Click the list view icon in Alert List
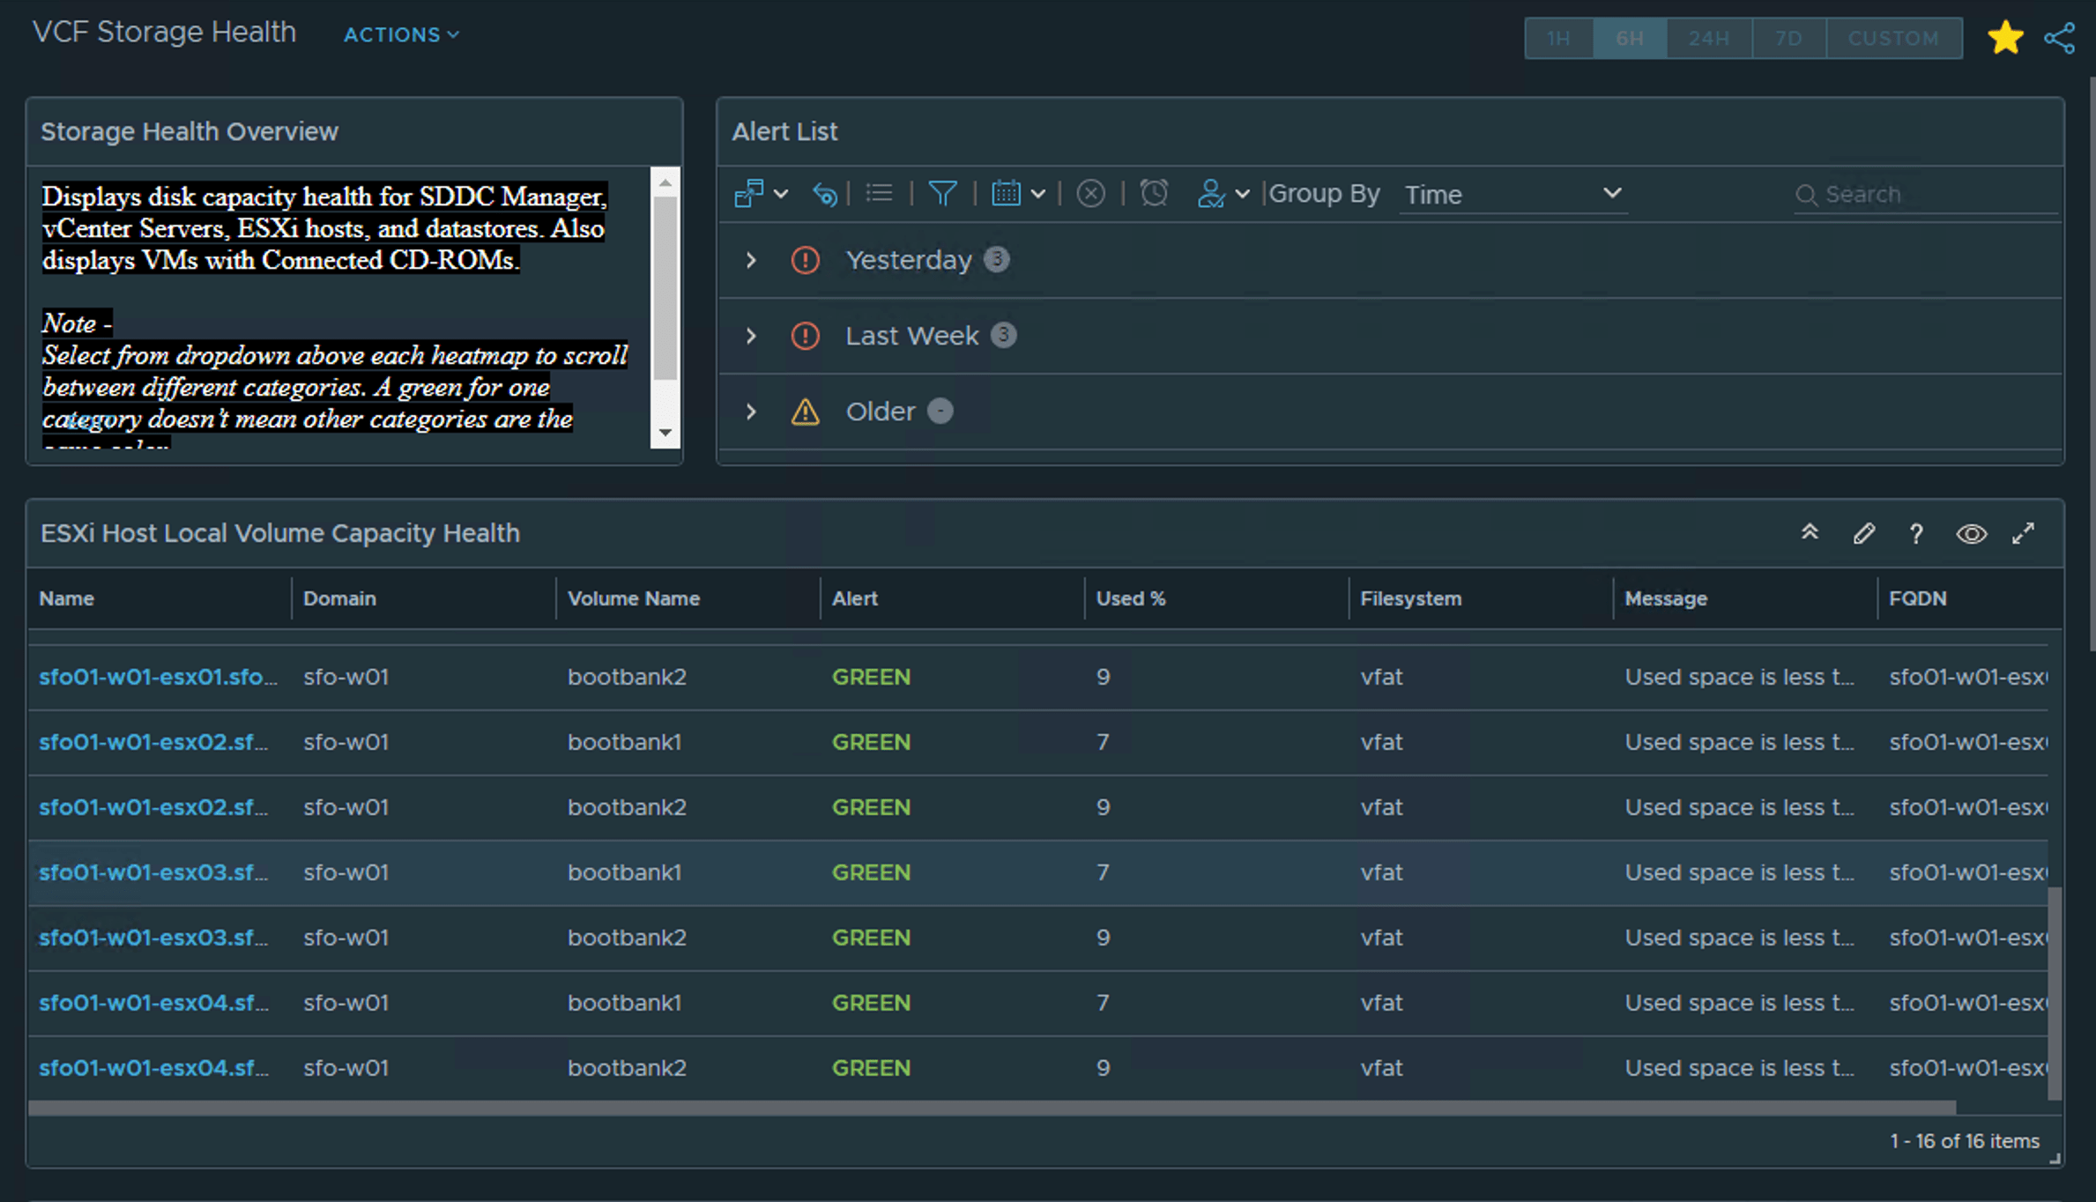 (879, 193)
